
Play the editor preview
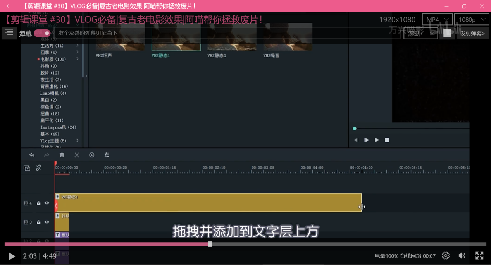(x=377, y=140)
